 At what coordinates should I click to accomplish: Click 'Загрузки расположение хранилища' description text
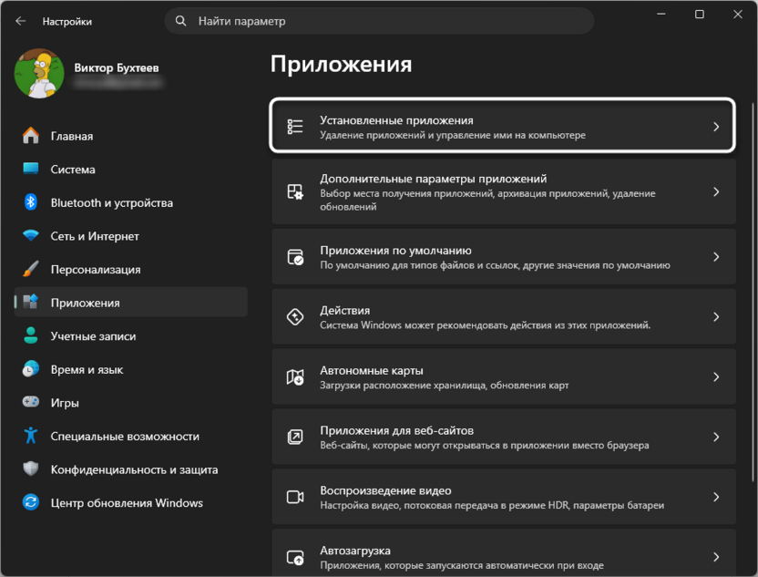click(444, 386)
